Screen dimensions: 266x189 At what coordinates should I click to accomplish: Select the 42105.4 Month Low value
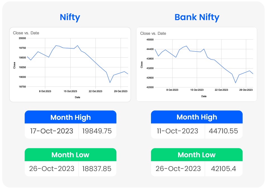tap(224, 169)
